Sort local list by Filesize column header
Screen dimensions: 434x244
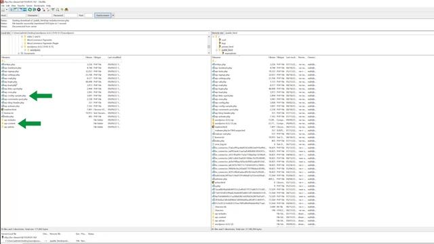pos(89,57)
